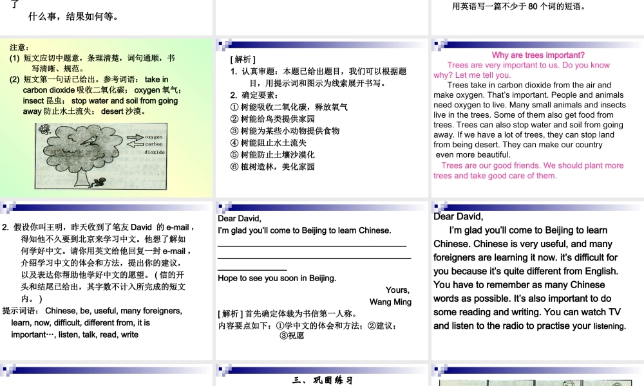Click the pink closing sentence 'Trees are our good friends...'
The image size is (644, 386).
pyautogui.click(x=529, y=170)
